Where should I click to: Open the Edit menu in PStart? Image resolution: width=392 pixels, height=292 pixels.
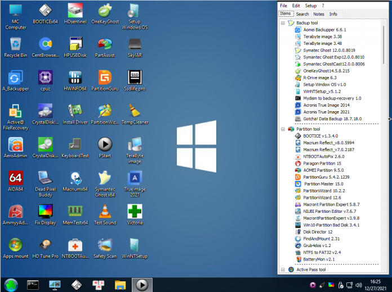(296, 6)
